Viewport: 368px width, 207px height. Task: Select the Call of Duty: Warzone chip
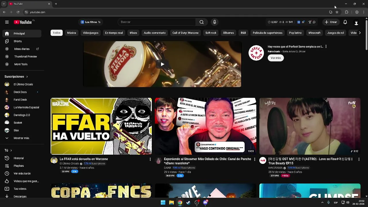185,33
